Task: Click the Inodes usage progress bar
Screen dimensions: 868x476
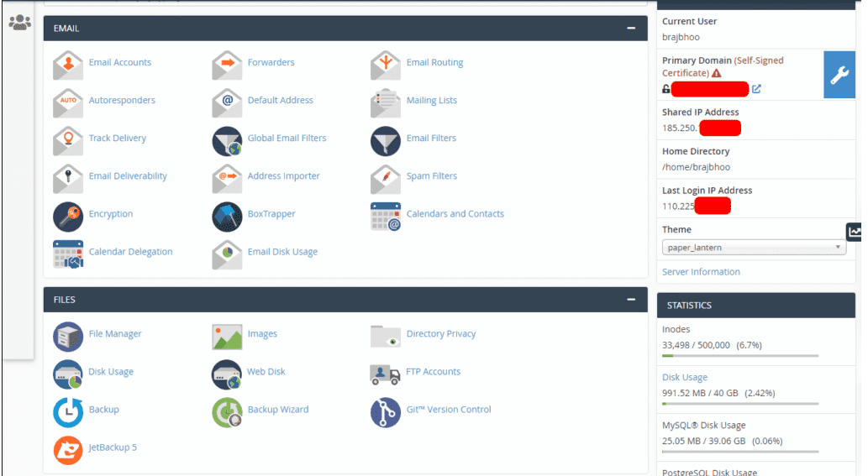Action: [740, 355]
